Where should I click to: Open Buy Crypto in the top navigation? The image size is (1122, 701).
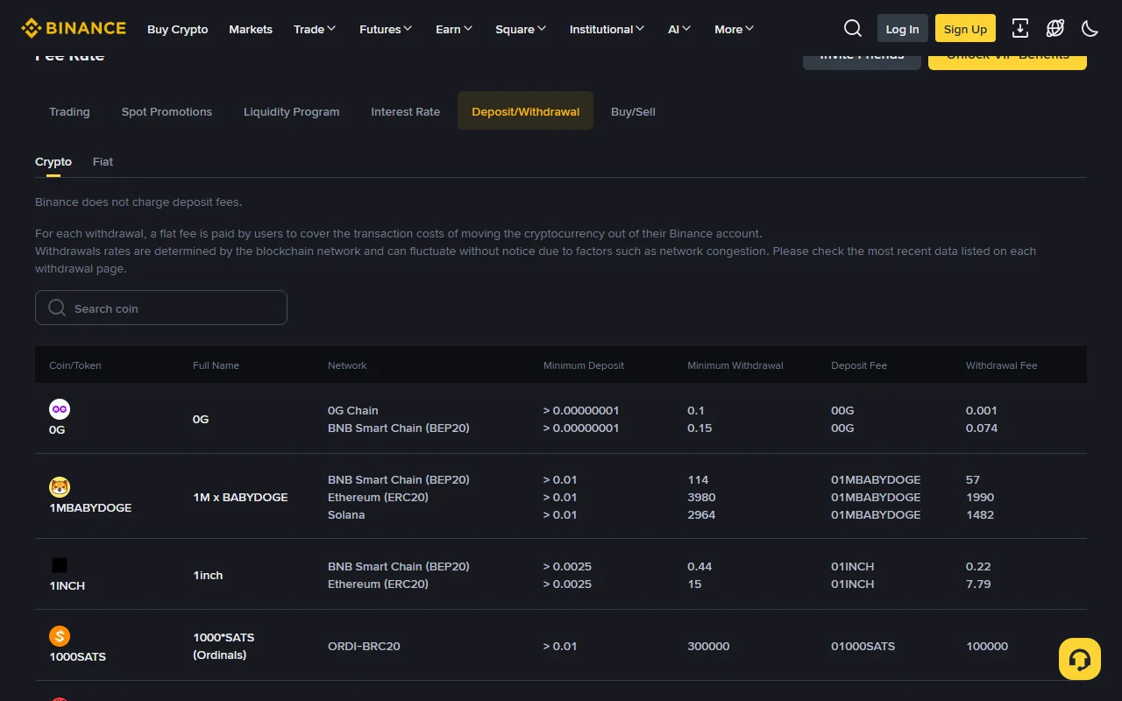click(x=178, y=29)
